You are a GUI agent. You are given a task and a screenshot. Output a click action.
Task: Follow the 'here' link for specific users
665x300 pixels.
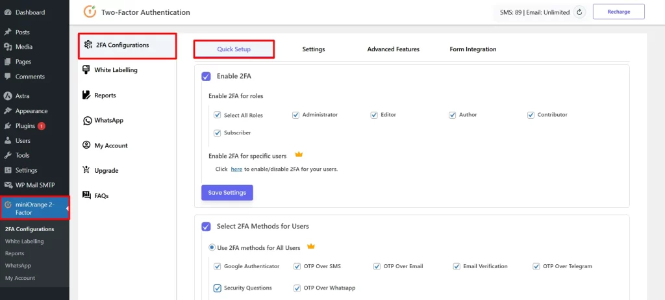tap(236, 169)
